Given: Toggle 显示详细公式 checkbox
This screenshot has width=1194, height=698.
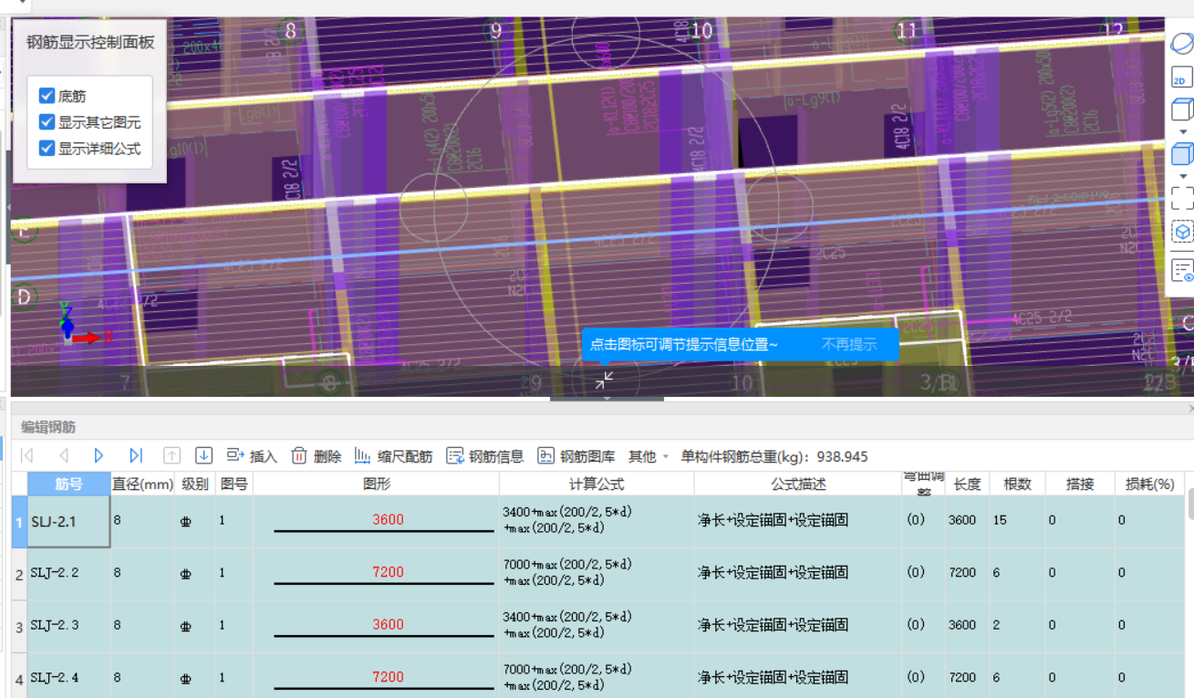Looking at the screenshot, I should click(47, 148).
